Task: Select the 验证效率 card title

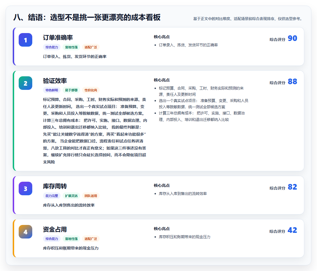Action: click(x=55, y=81)
